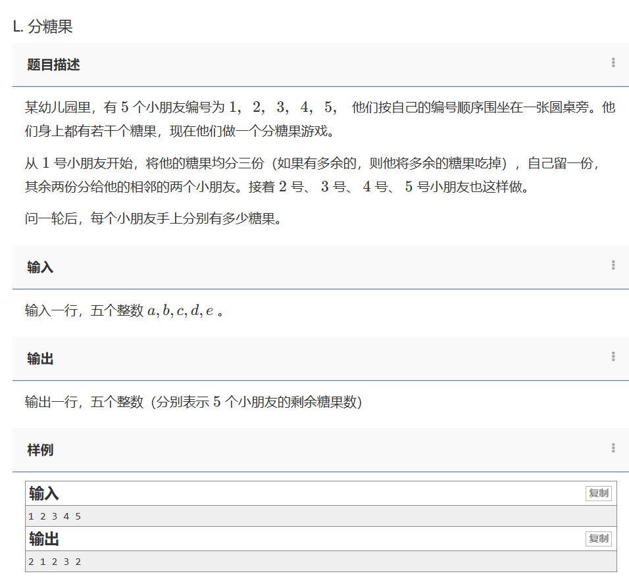Copy the sample output with 复制

tap(598, 539)
